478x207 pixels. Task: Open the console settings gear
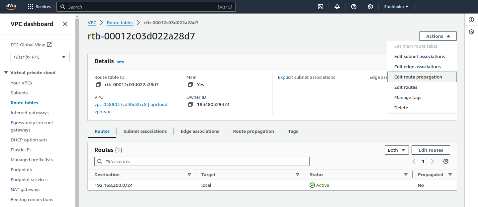click(370, 7)
